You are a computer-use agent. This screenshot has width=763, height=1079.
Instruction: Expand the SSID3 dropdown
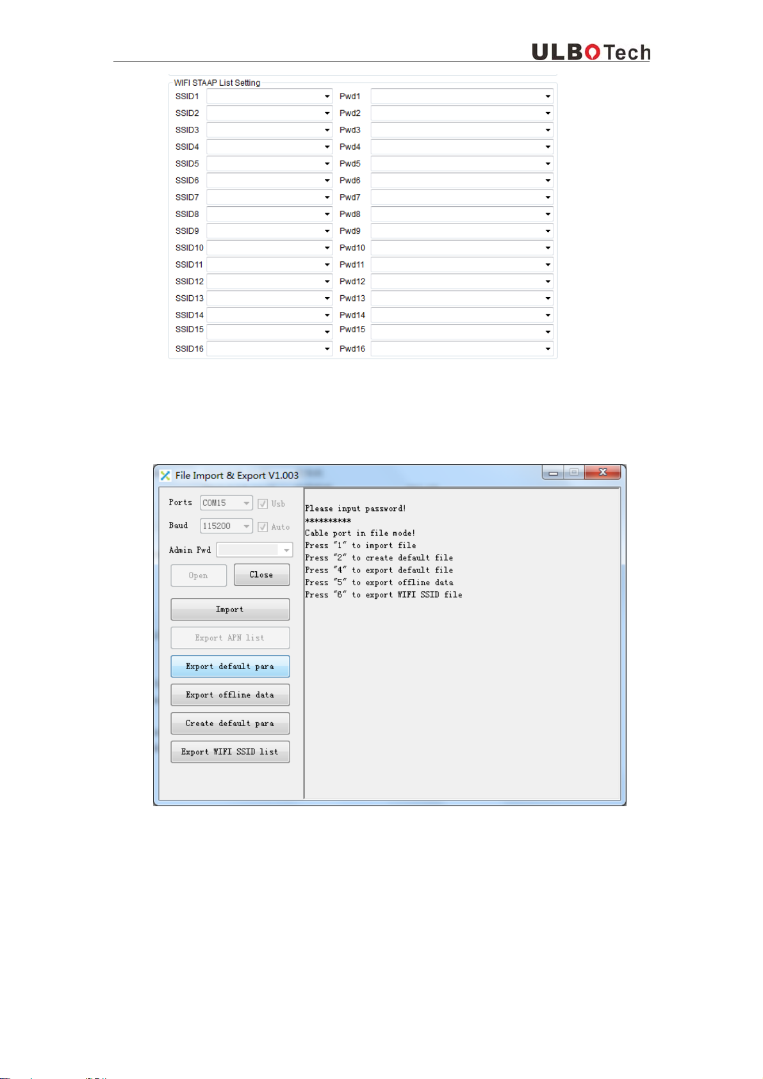click(327, 130)
